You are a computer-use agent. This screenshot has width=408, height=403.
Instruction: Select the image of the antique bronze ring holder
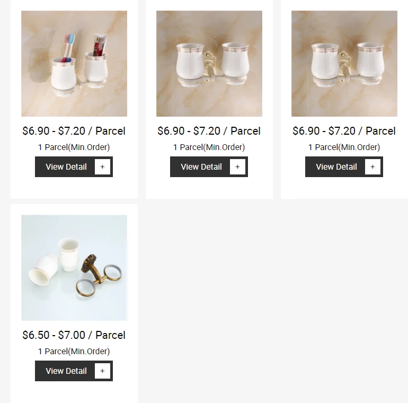74,268
